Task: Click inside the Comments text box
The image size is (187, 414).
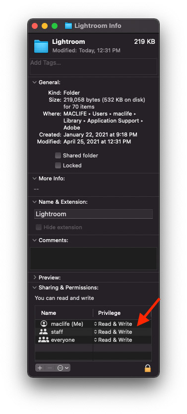Action: click(93, 259)
